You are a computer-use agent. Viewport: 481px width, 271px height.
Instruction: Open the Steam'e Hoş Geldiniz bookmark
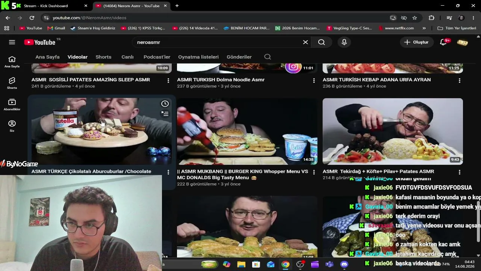coord(93,28)
